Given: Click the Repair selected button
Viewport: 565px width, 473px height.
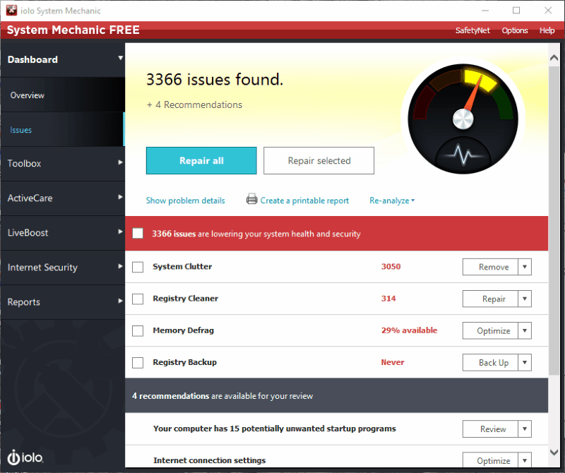Looking at the screenshot, I should click(x=319, y=161).
